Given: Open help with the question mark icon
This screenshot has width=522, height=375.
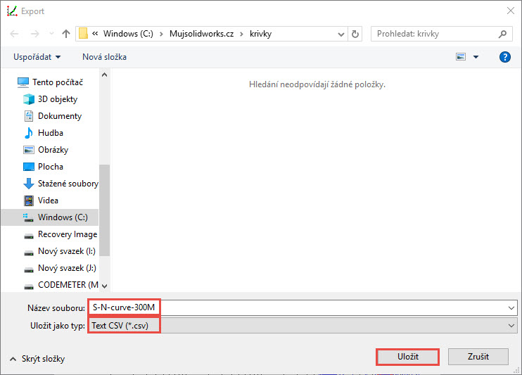Looking at the screenshot, I should 505,57.
